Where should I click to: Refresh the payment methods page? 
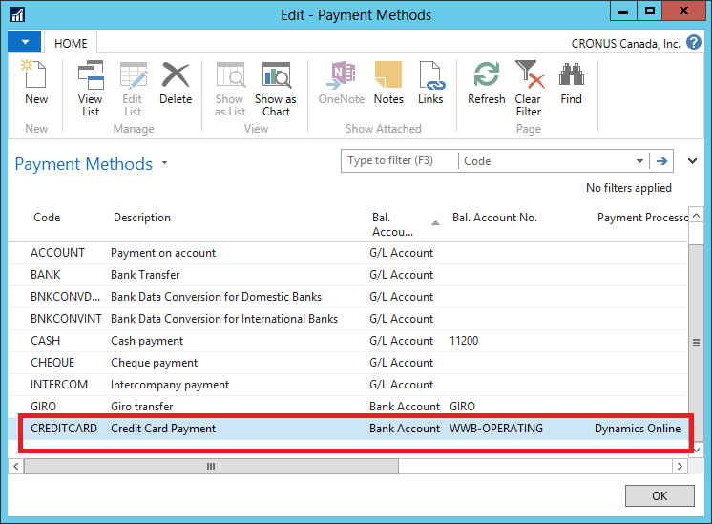[x=487, y=83]
